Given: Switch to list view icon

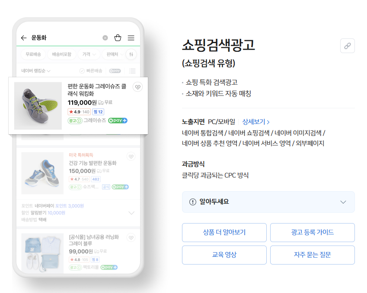Looking at the screenshot, I should point(132,71).
